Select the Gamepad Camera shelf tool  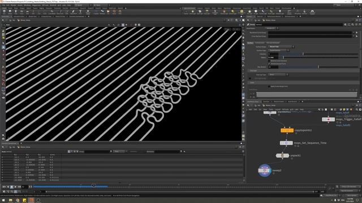[312, 12]
